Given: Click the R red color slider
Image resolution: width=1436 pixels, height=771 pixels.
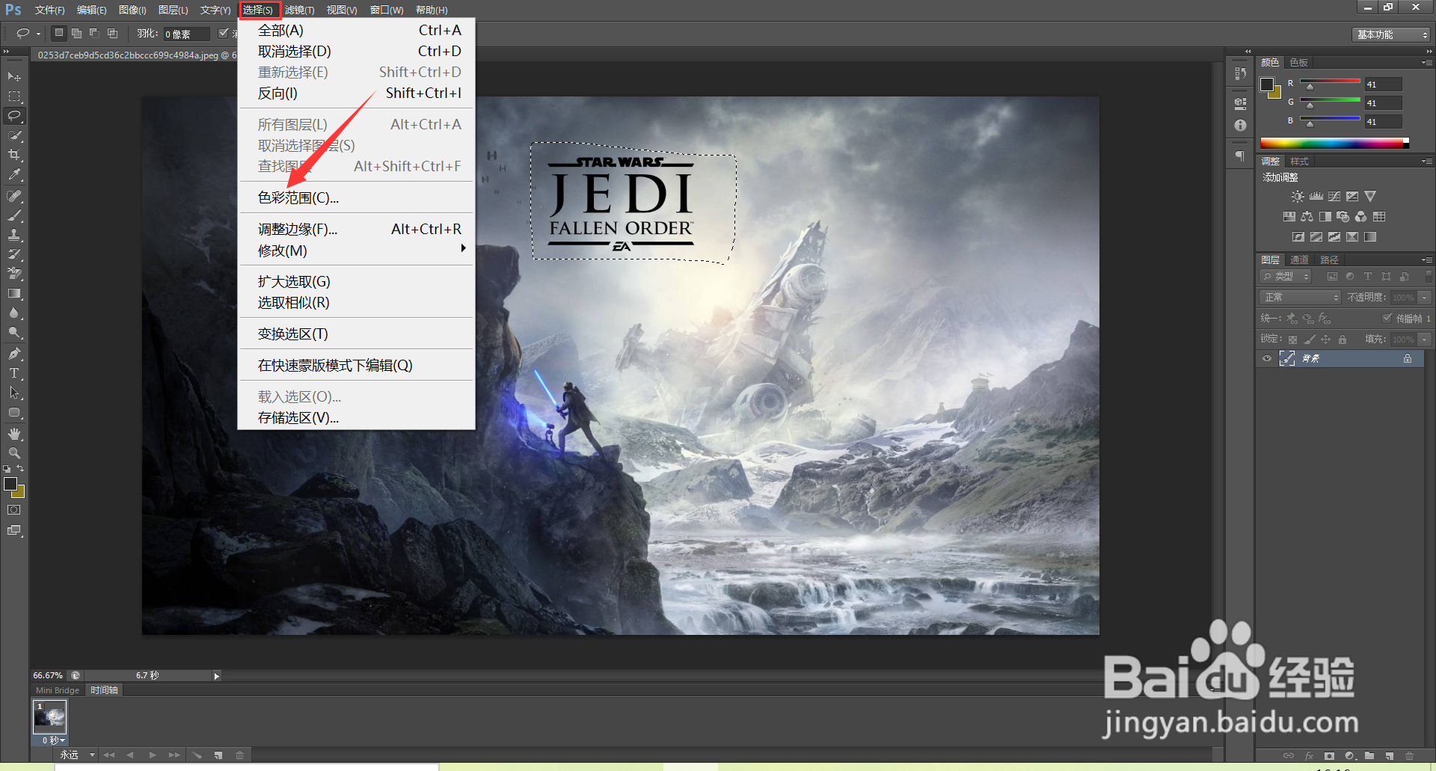Looking at the screenshot, I should coord(1330,82).
